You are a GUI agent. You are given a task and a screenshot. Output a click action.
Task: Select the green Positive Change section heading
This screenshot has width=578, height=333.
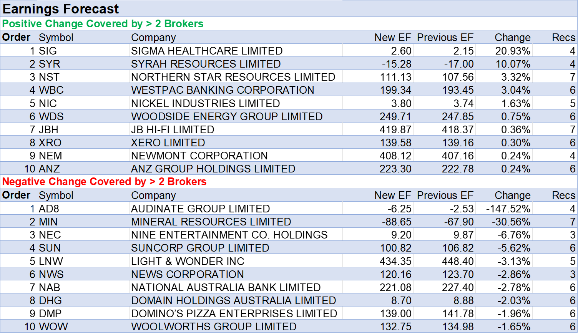[x=103, y=24]
